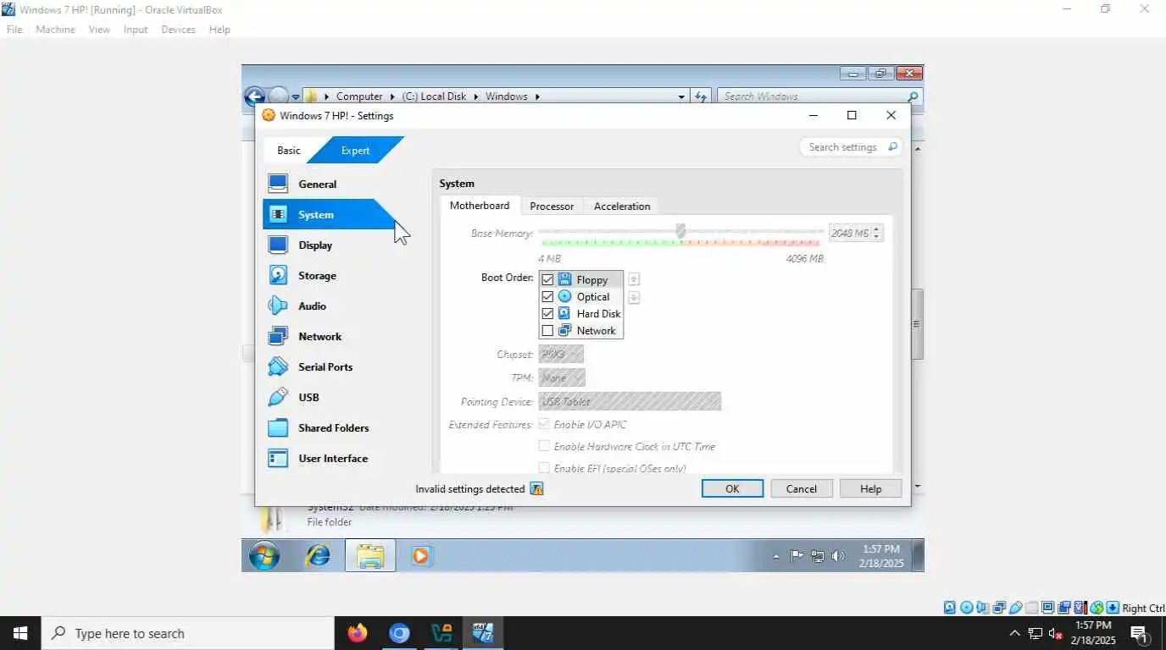Click the USB devices status icon
Screen dimensions: 1166x650
click(1015, 608)
